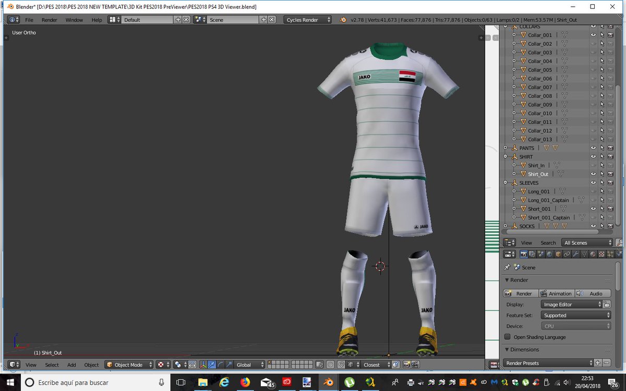Open the top-bar Render menu
The height and width of the screenshot is (391, 626).
[x=50, y=20]
